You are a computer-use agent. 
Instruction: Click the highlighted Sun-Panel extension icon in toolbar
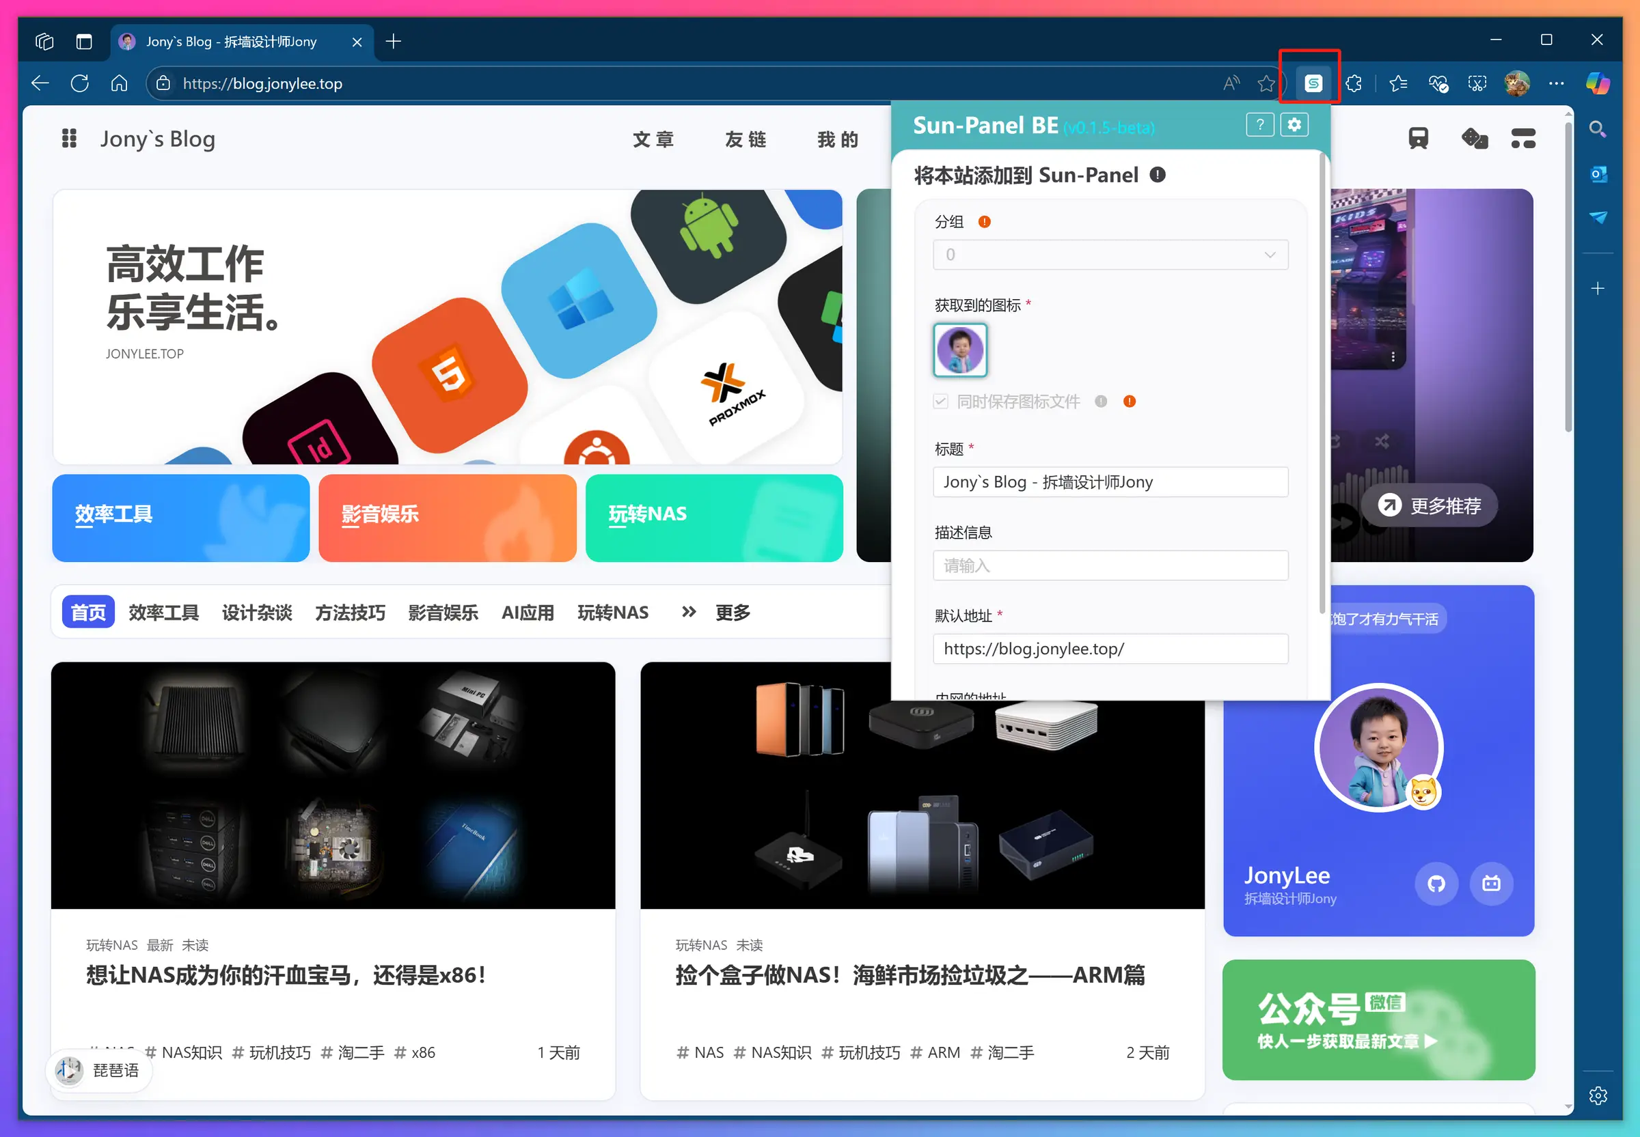1312,83
